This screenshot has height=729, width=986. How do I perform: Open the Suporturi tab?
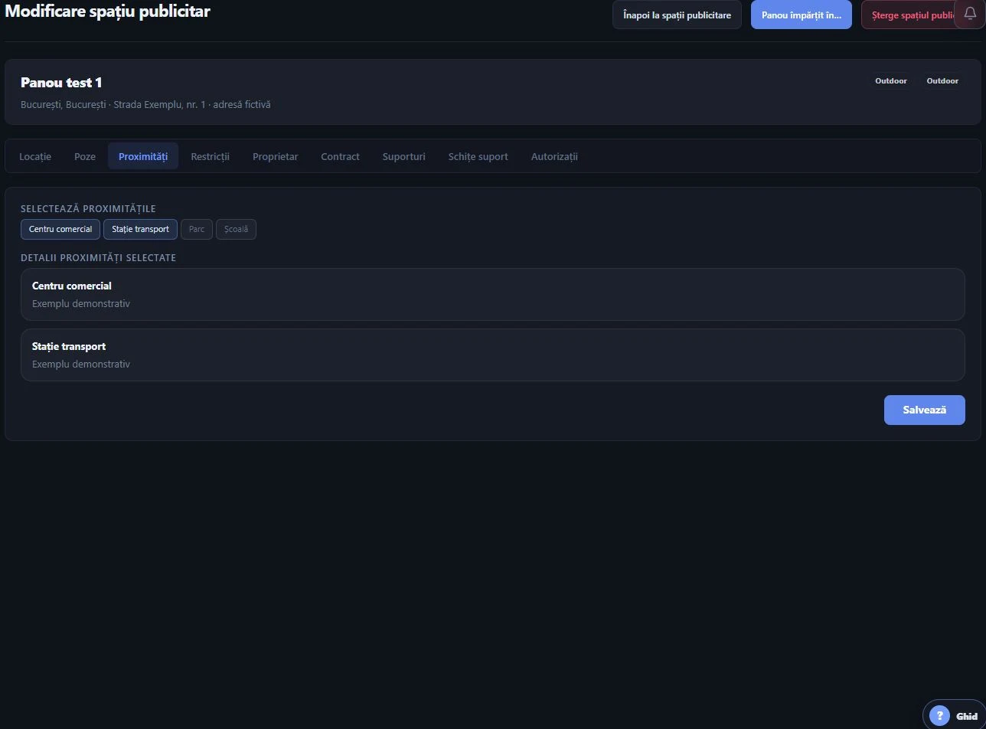(x=403, y=156)
